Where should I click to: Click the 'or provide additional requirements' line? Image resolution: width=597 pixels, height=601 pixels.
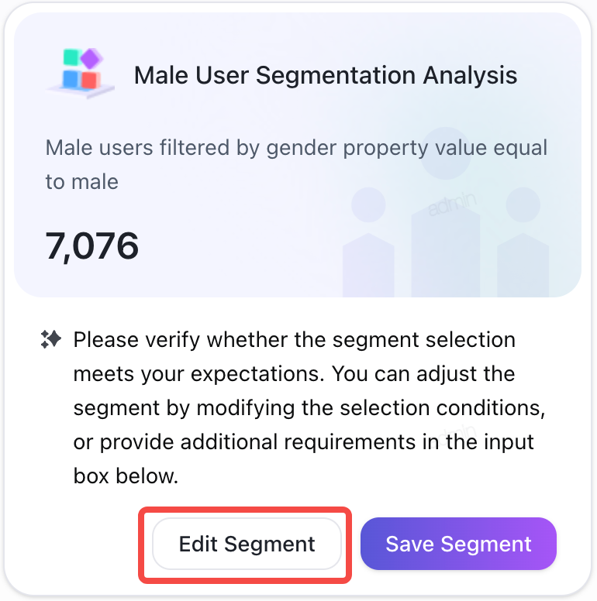click(x=303, y=442)
